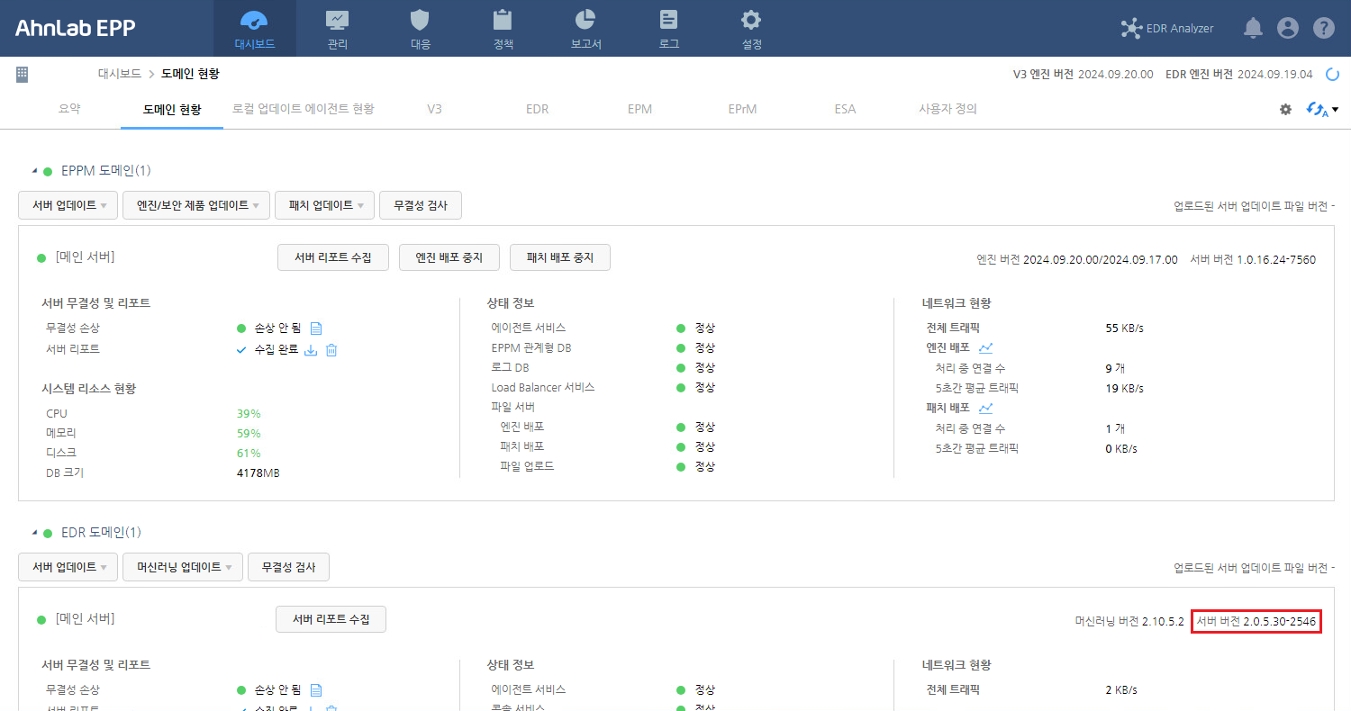Click the auto-refresh icon
Screen dimensions: 1351x711
(1317, 109)
